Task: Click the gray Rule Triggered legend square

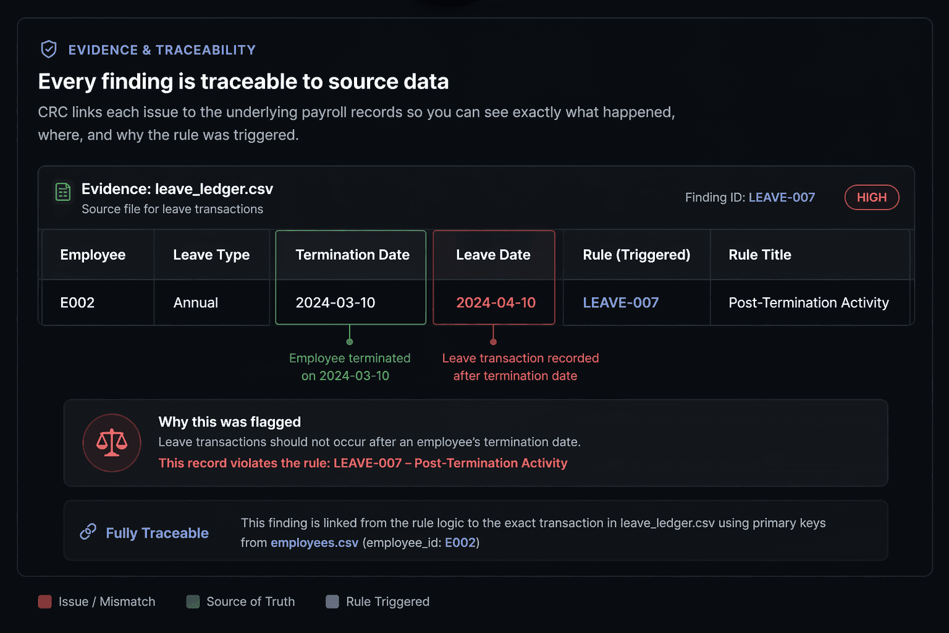Action: [x=332, y=601]
